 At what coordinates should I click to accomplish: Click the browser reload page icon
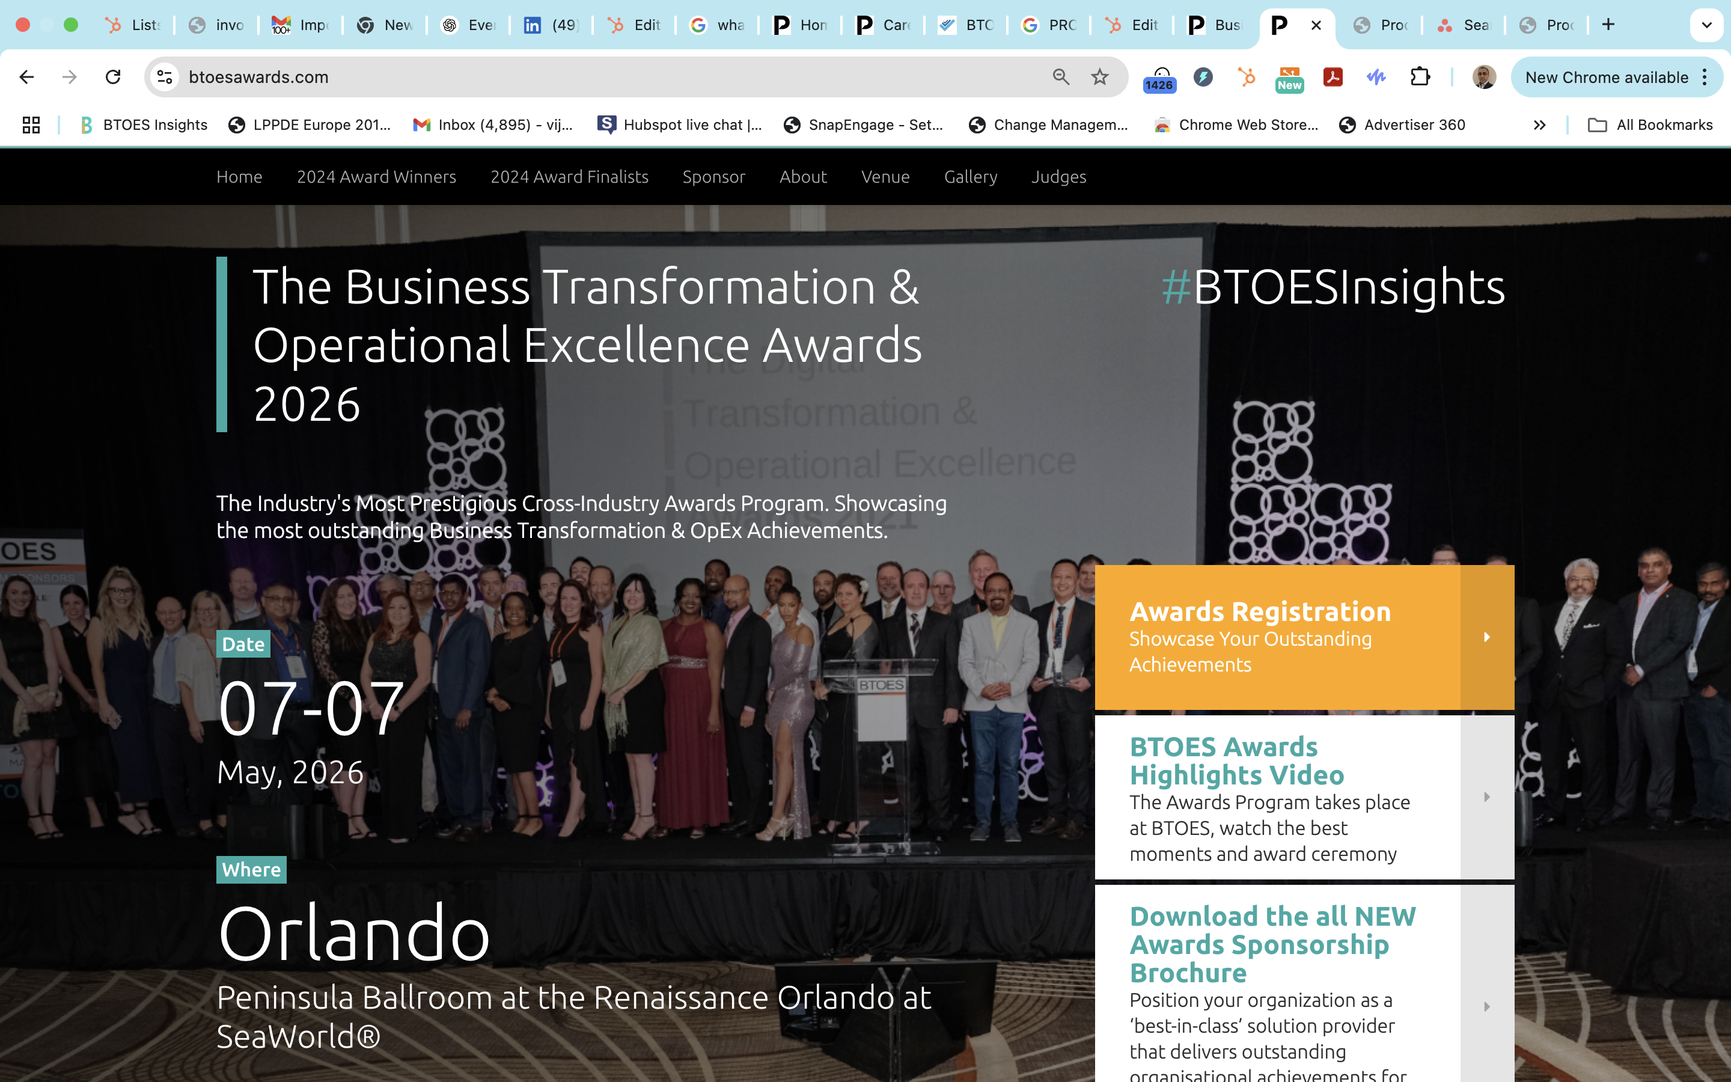[x=113, y=78]
